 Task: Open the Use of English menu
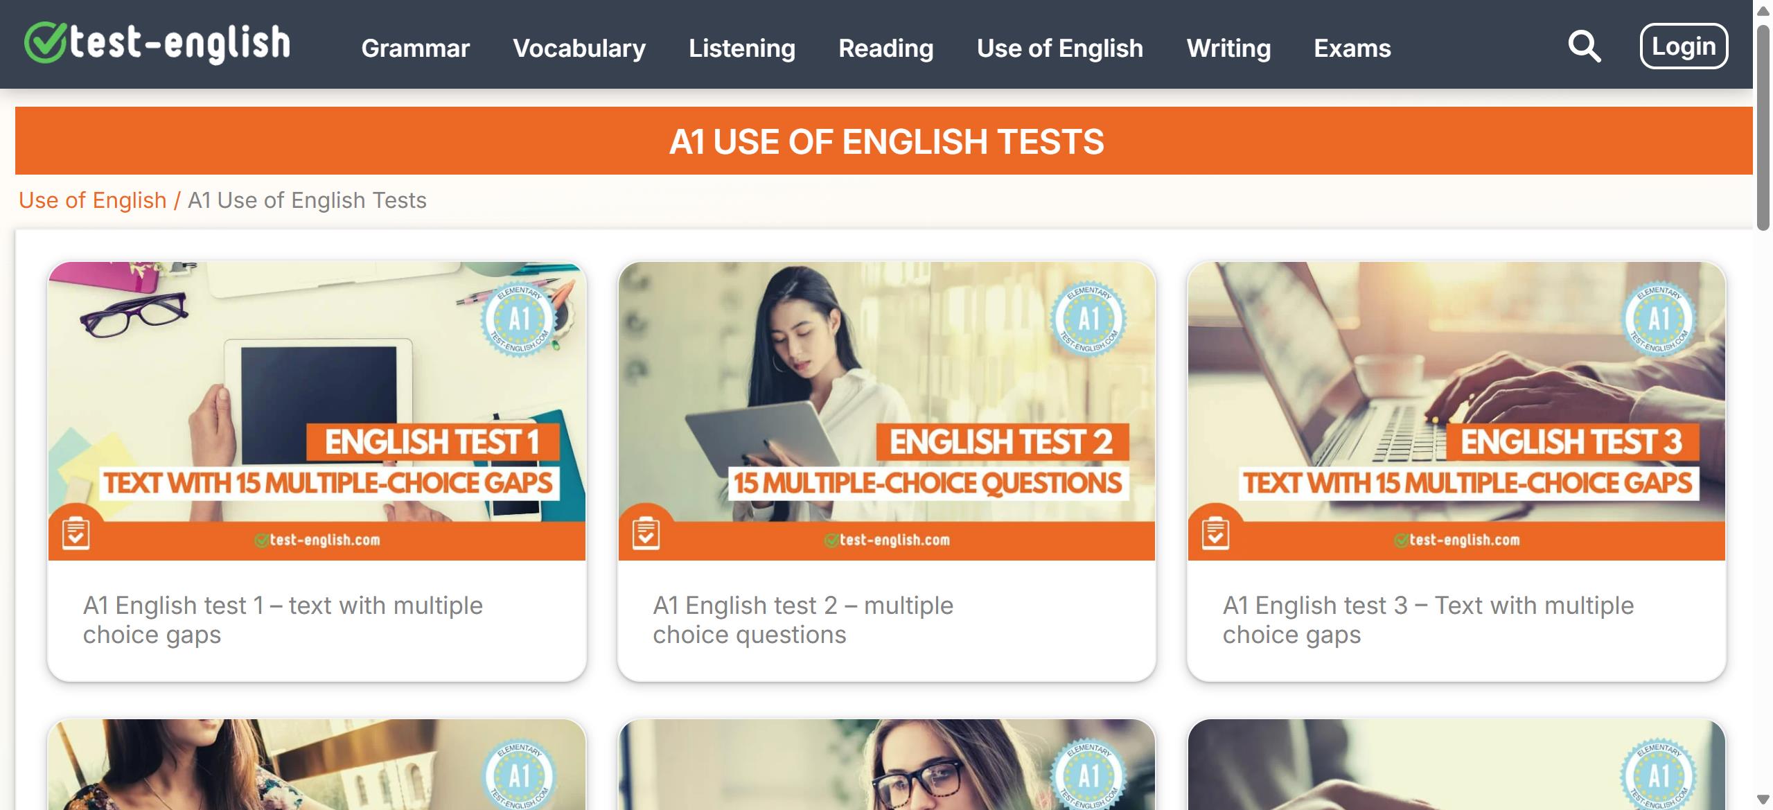(1060, 48)
